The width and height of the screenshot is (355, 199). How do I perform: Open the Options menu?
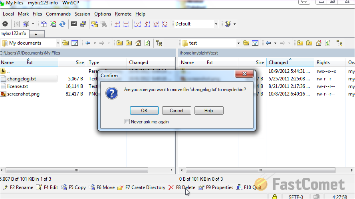tap(103, 14)
